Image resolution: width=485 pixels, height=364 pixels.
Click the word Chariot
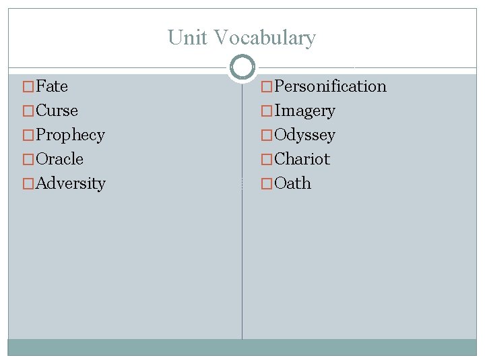tap(302, 159)
